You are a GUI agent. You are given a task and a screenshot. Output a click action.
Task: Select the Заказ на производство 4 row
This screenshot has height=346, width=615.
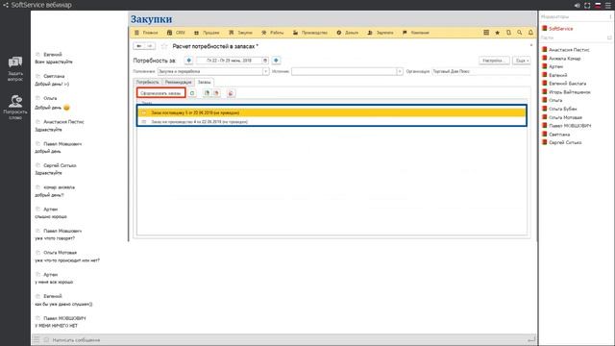(332, 122)
